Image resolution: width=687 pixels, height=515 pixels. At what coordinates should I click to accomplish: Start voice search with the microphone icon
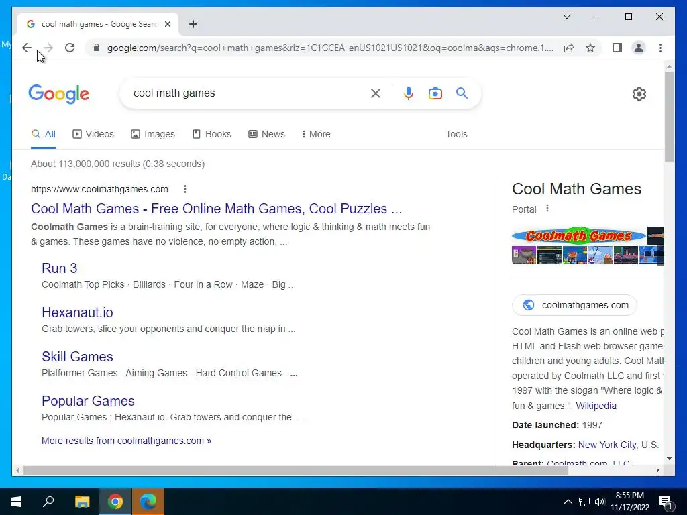(x=409, y=93)
